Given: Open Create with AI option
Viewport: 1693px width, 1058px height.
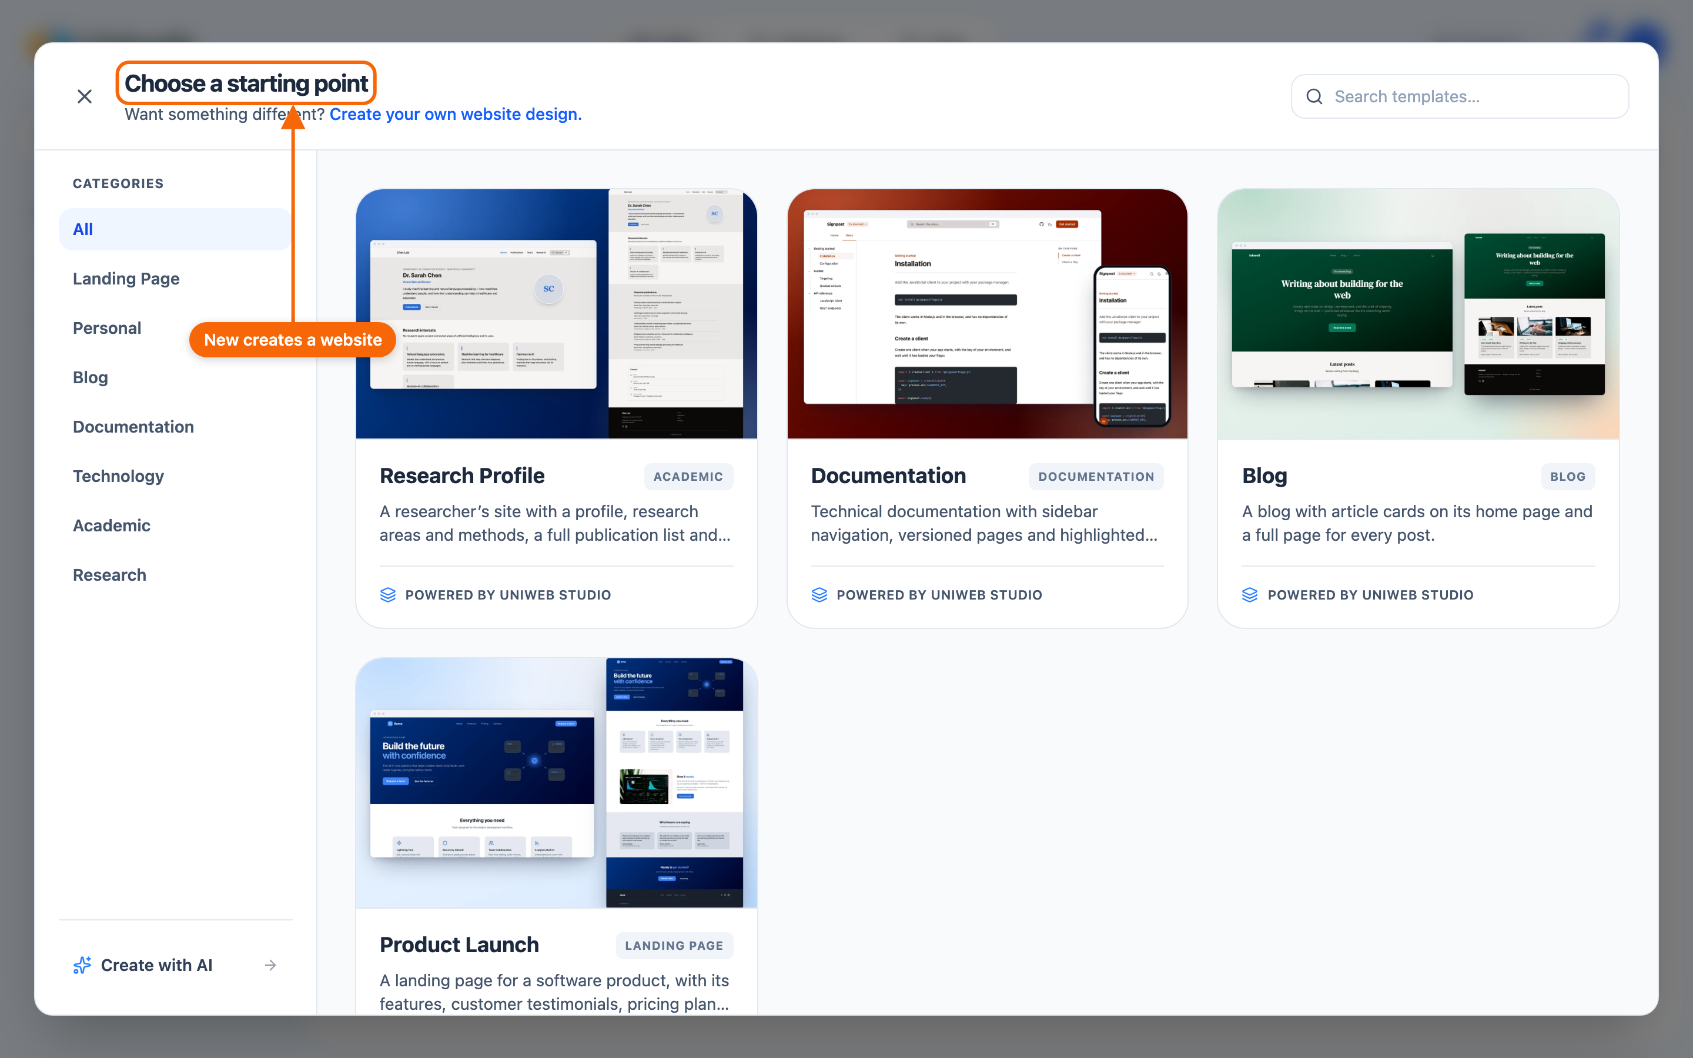Looking at the screenshot, I should pos(175,965).
